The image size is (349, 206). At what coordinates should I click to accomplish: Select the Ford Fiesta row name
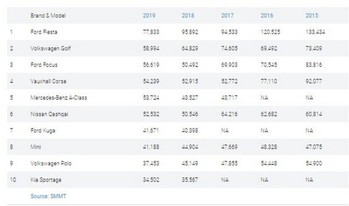pyautogui.click(x=44, y=32)
